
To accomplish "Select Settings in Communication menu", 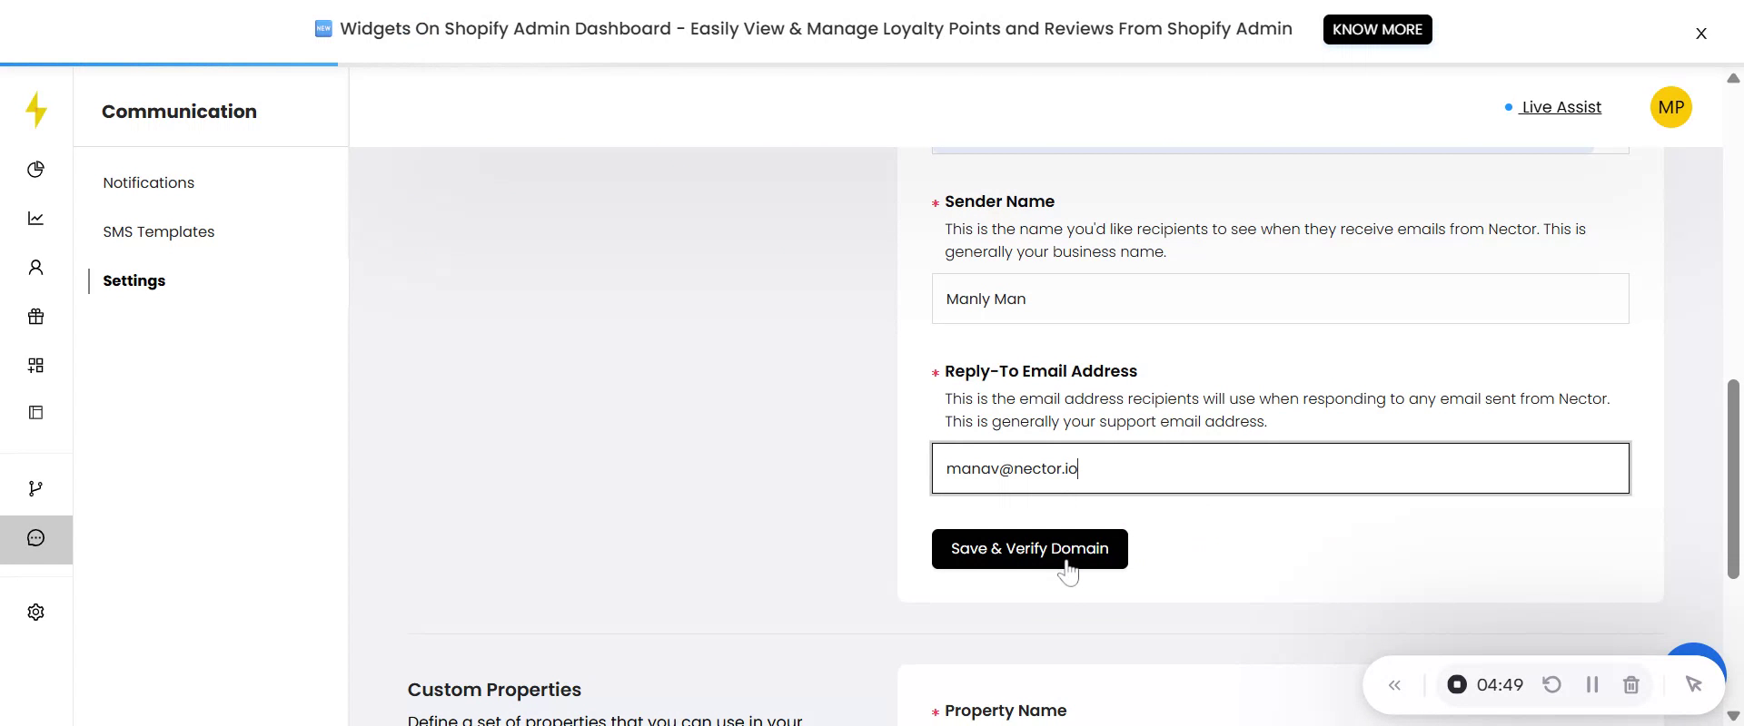I will tap(134, 280).
